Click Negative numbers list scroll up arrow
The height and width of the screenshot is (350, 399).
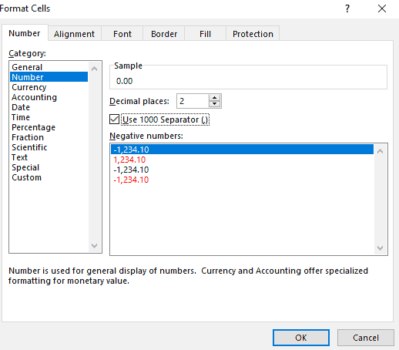coord(381,151)
